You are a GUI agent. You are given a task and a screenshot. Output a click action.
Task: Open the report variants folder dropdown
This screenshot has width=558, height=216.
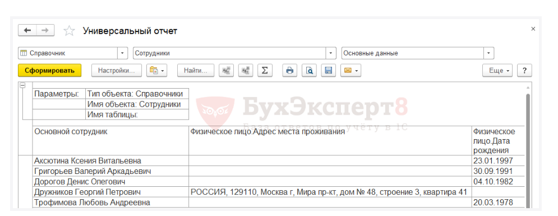156,71
